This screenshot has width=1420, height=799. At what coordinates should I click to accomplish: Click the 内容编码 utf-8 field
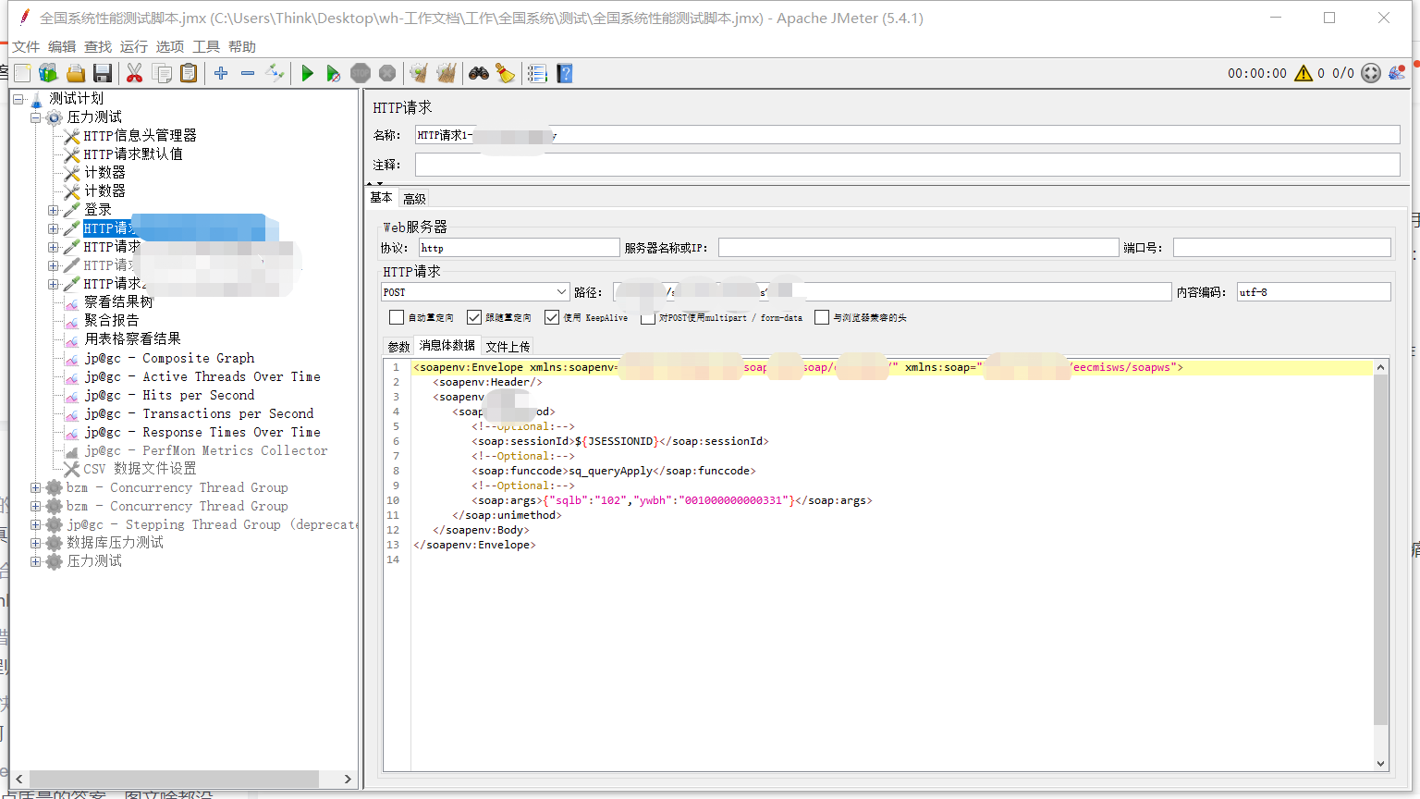pos(1314,292)
